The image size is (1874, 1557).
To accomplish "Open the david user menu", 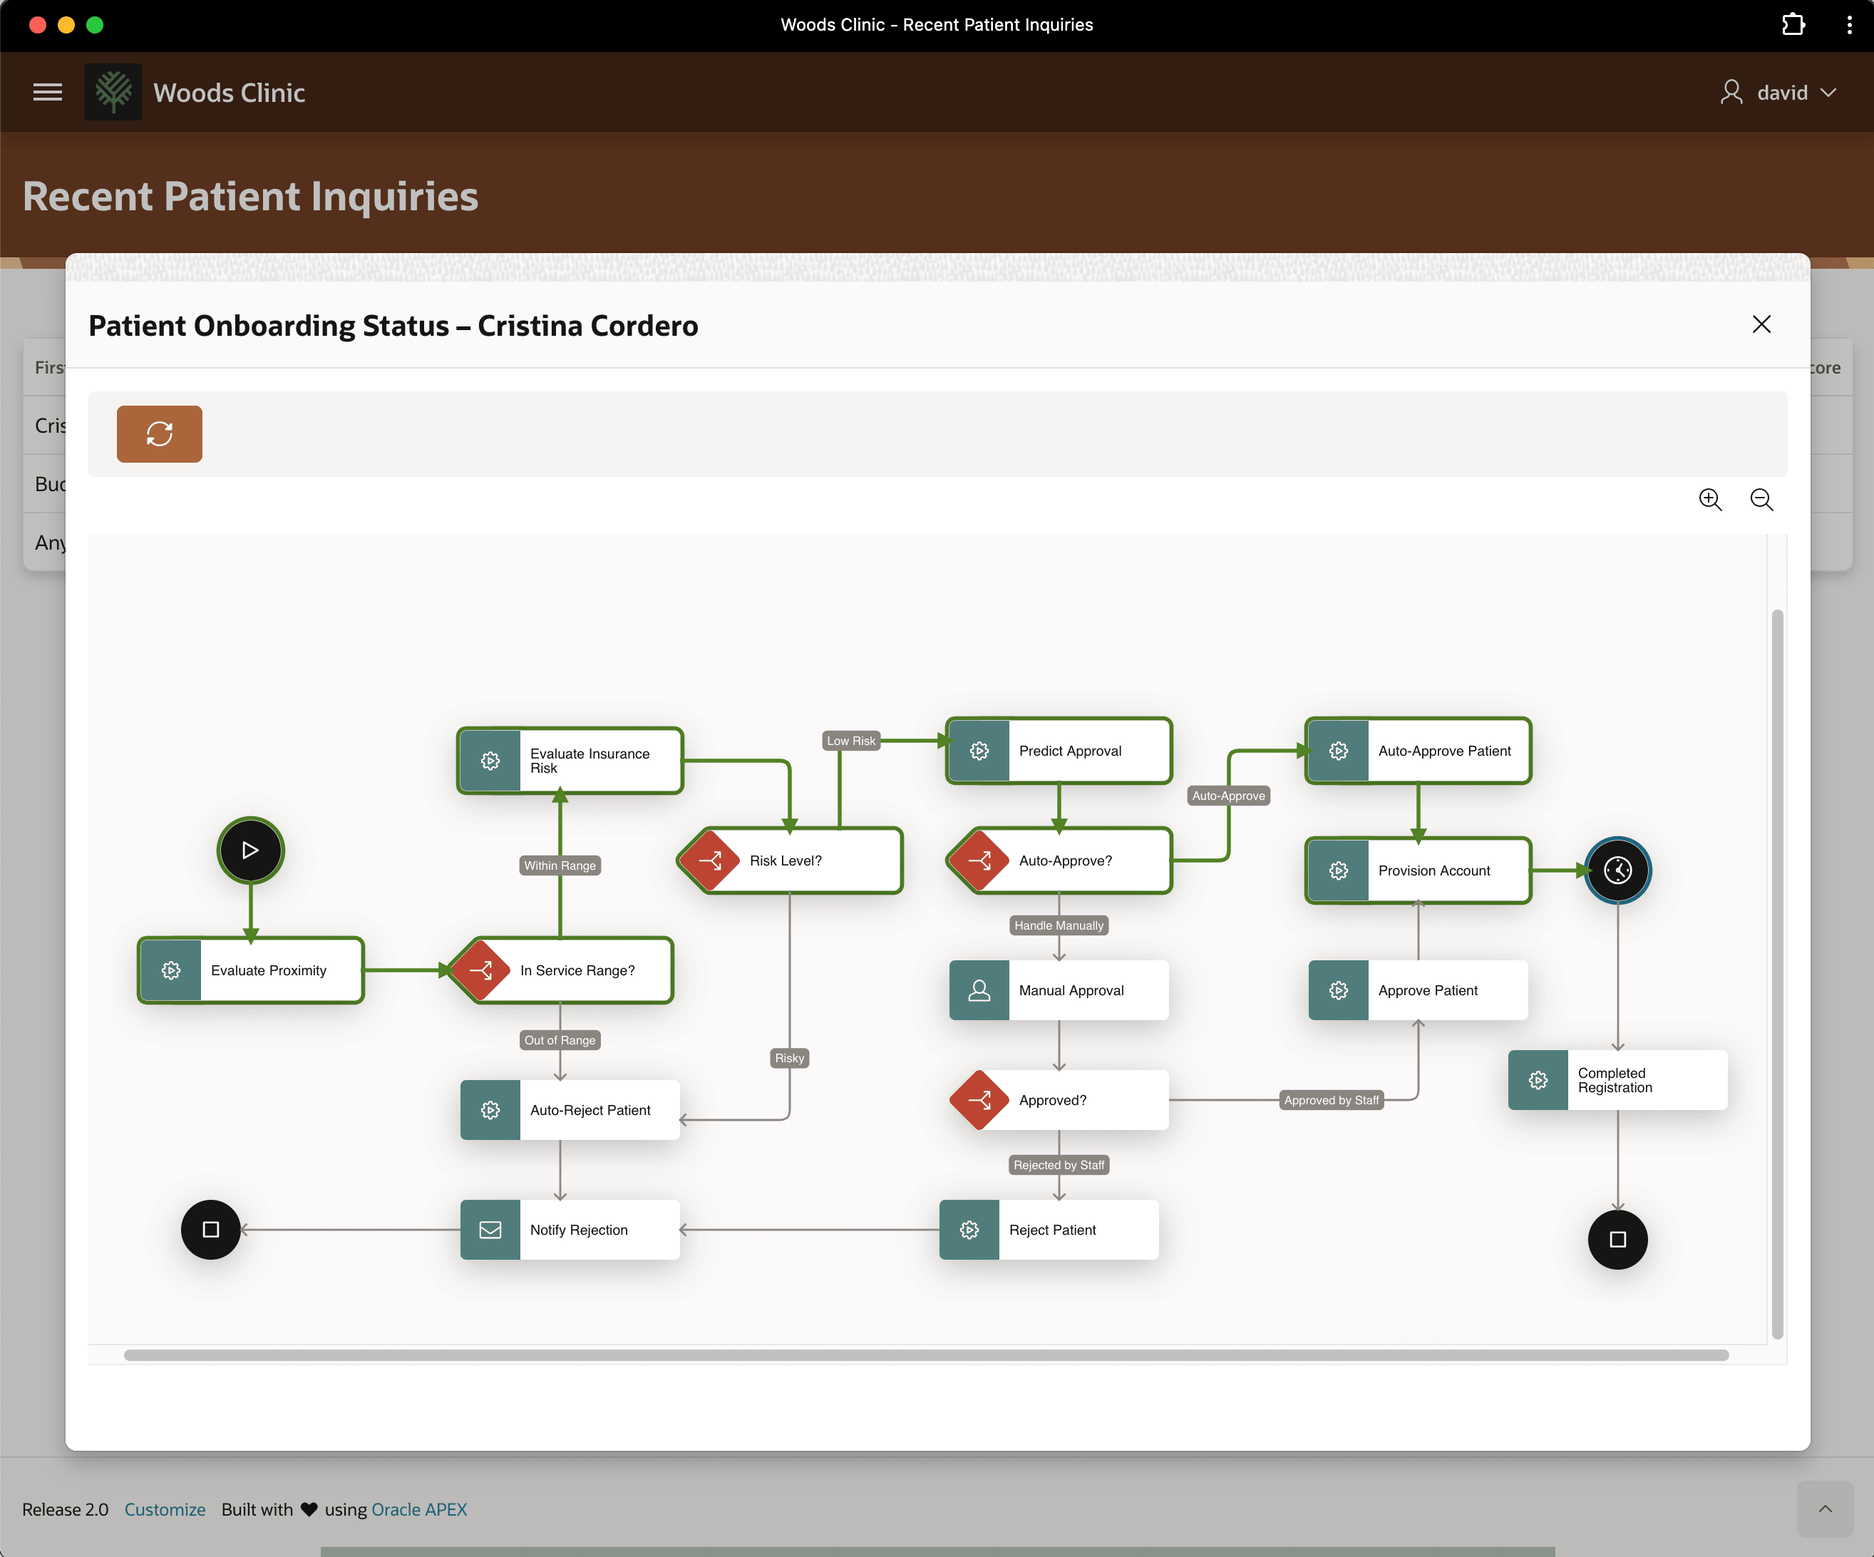I will [1778, 92].
